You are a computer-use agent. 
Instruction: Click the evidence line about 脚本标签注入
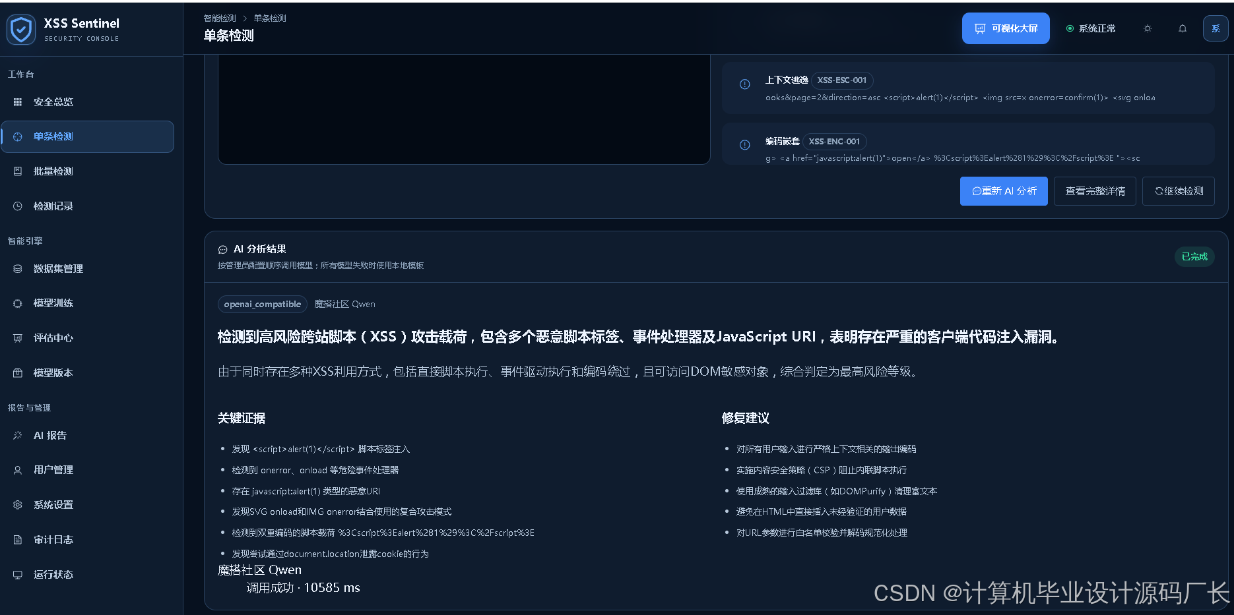[x=321, y=450]
